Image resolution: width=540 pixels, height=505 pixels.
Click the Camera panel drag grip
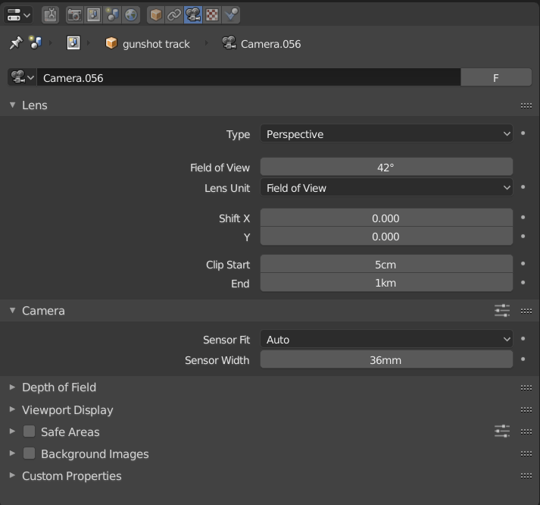pos(526,311)
